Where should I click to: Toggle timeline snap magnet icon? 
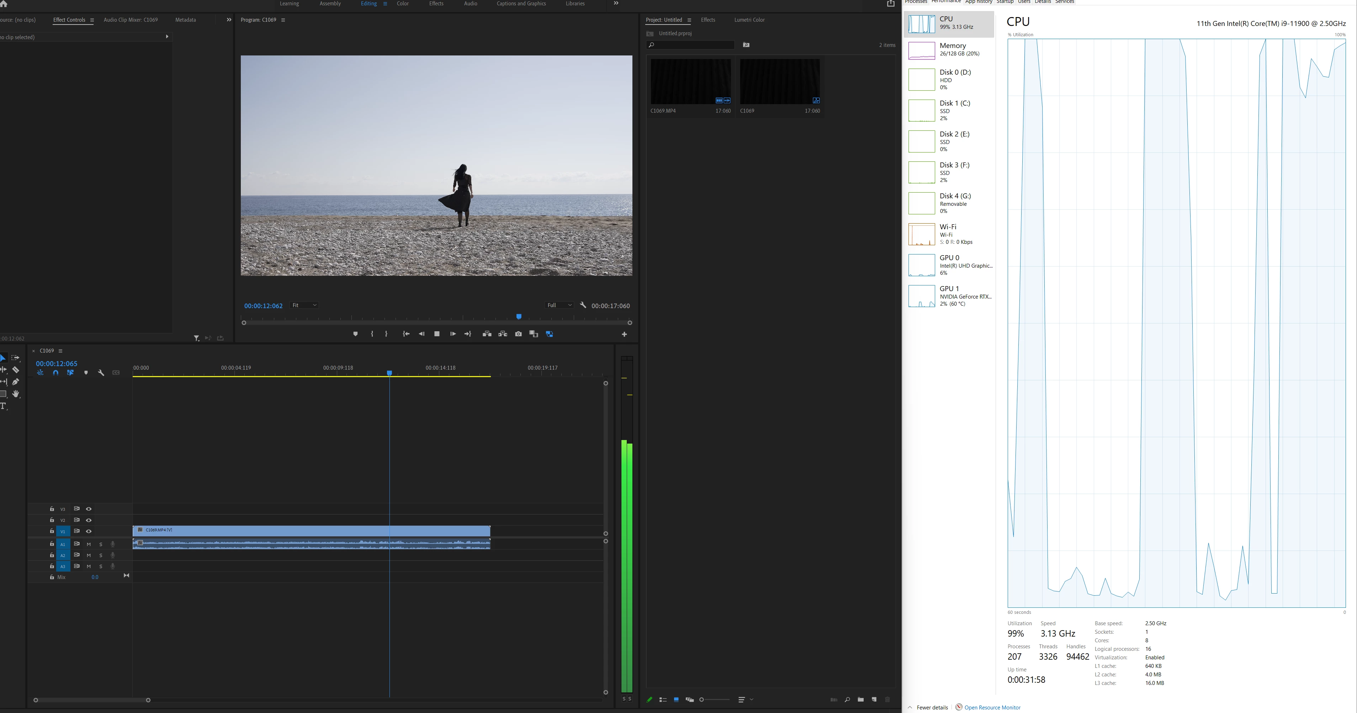point(55,372)
